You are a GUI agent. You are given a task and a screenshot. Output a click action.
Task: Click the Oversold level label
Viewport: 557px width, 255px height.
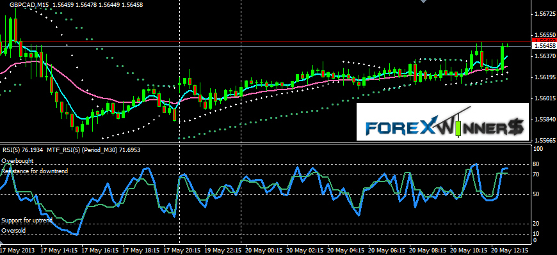pos(13,231)
